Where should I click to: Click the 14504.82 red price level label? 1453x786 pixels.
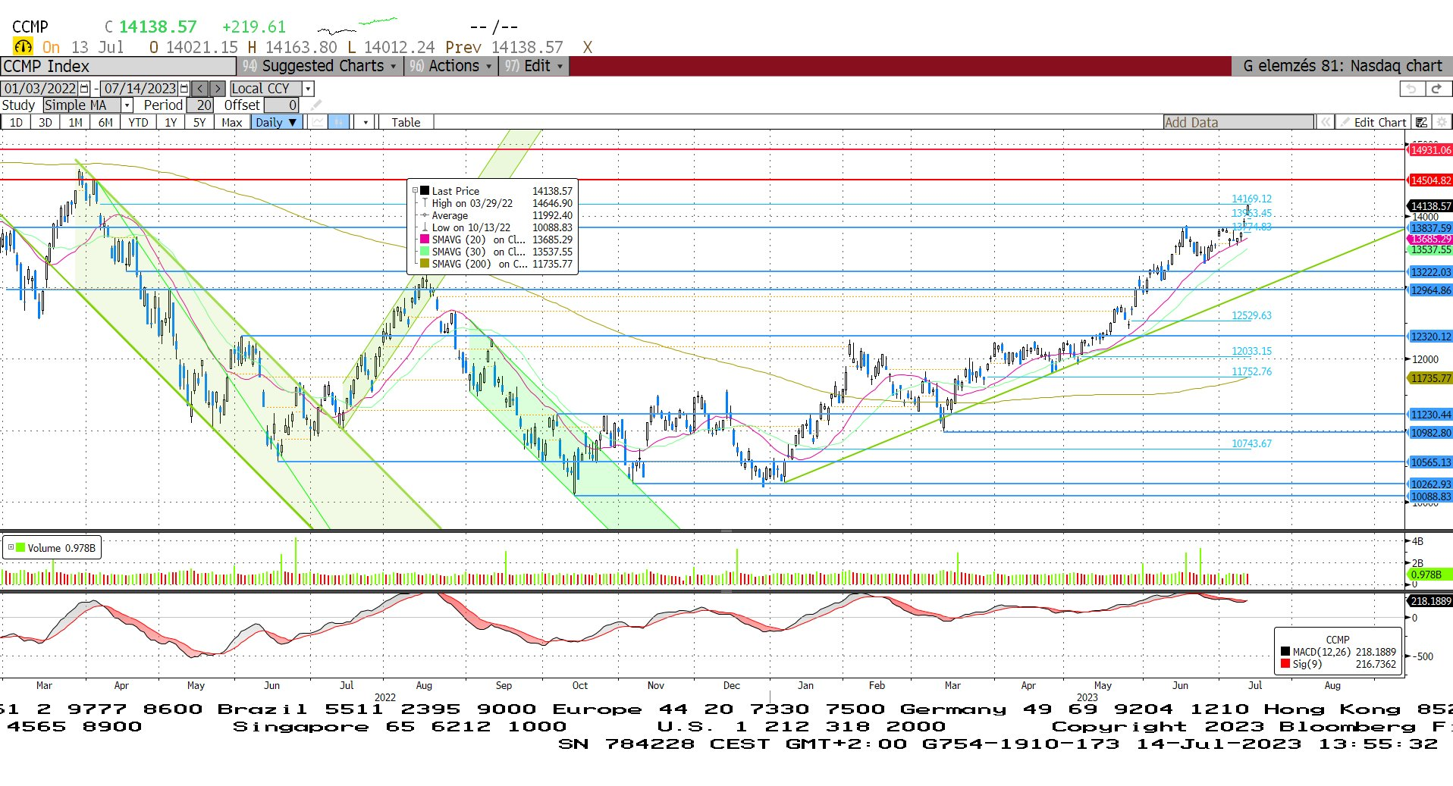1430,180
